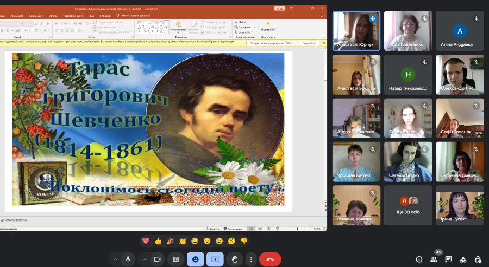Send the sparkling heart emoji reaction

(x=146, y=241)
